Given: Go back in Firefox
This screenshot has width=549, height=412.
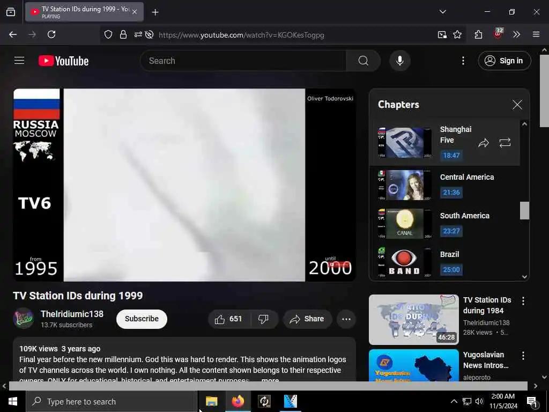Looking at the screenshot, I should (x=13, y=34).
